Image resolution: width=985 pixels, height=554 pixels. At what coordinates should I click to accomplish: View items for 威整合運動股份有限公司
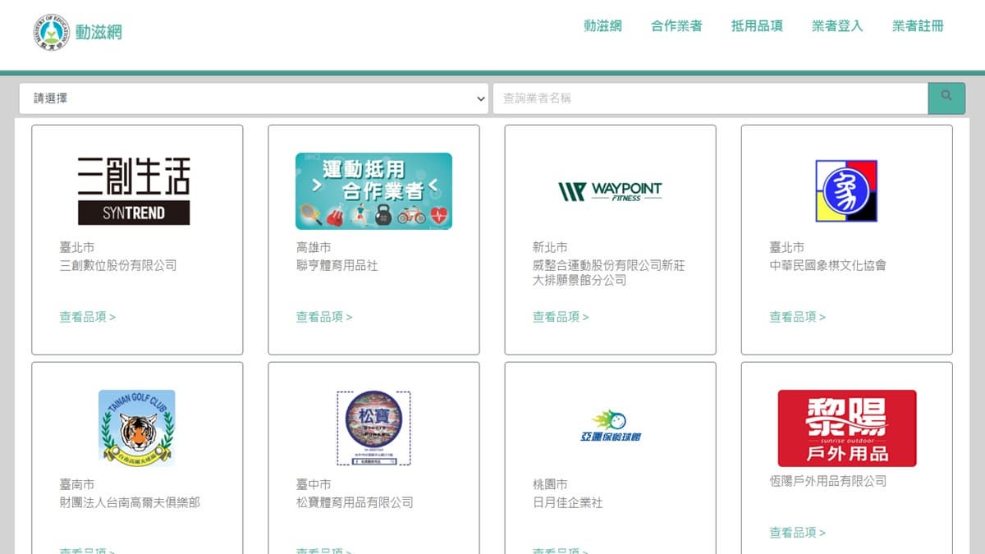561,317
